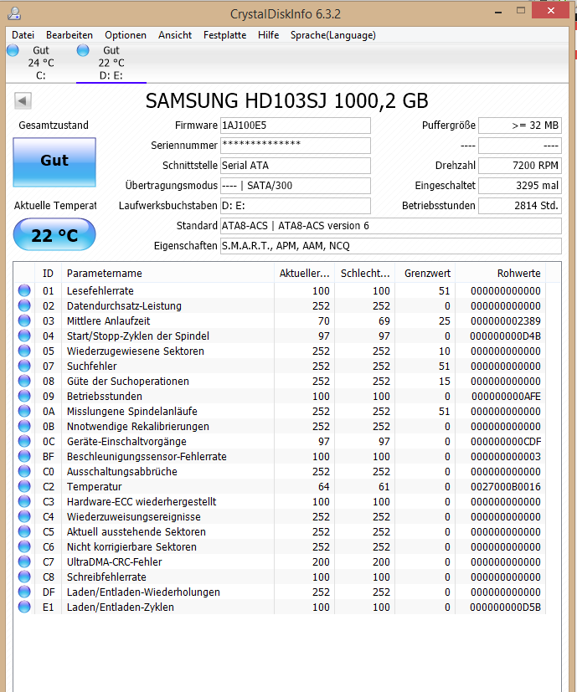Select the Wiederzugewiesene Sektoren threshold value 10

444,351
